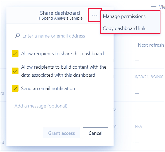Click the N/A next refresh cell
Screen dimensions: 165x152
(138, 126)
